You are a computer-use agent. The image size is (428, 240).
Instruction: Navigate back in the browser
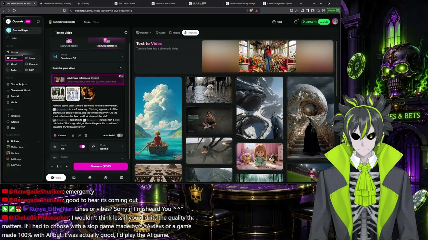3,11
